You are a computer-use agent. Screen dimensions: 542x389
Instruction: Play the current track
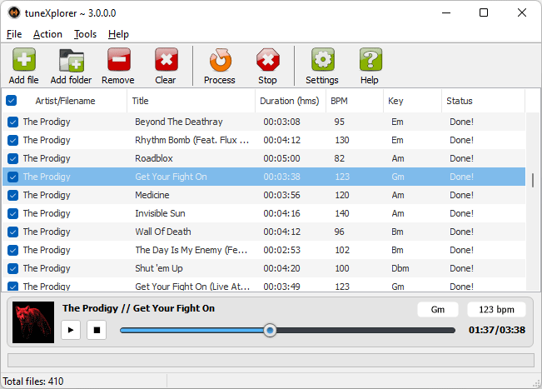[x=71, y=330]
